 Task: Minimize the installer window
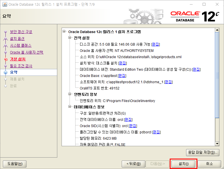191,4
